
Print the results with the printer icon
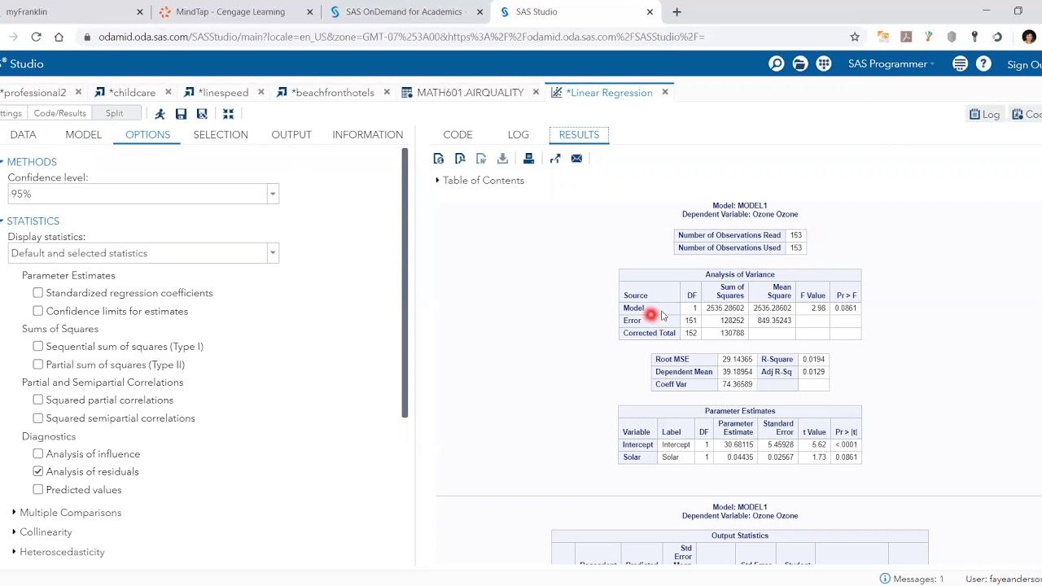[x=528, y=159]
